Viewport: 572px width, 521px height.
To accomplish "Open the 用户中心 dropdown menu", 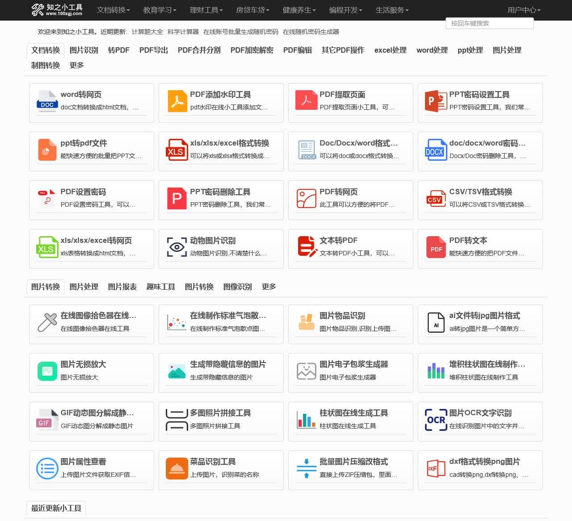I will pos(523,10).
